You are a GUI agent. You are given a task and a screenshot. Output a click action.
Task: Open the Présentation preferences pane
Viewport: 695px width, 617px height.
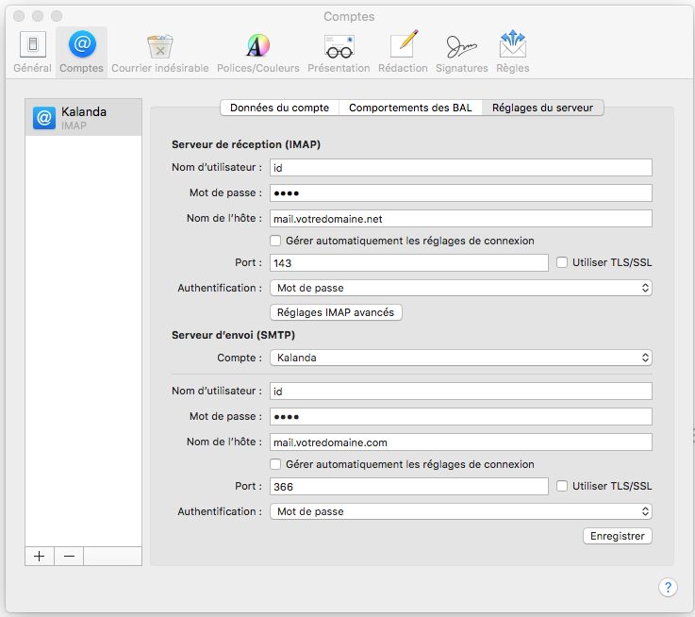point(339,52)
